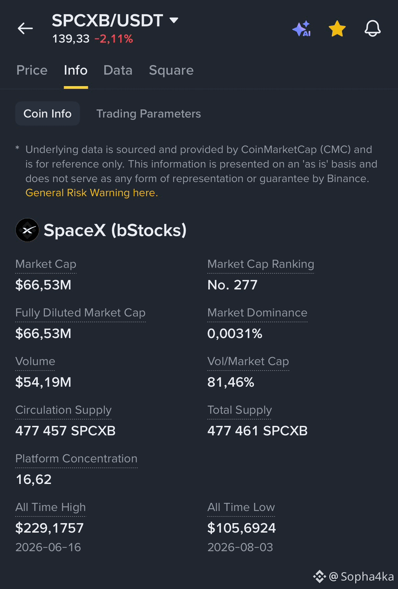Select the Coin Info button
Viewport: 398px width, 589px height.
point(48,113)
